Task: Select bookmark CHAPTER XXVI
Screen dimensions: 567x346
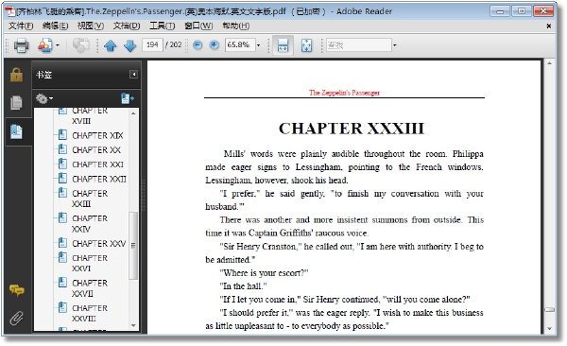Action: point(90,263)
